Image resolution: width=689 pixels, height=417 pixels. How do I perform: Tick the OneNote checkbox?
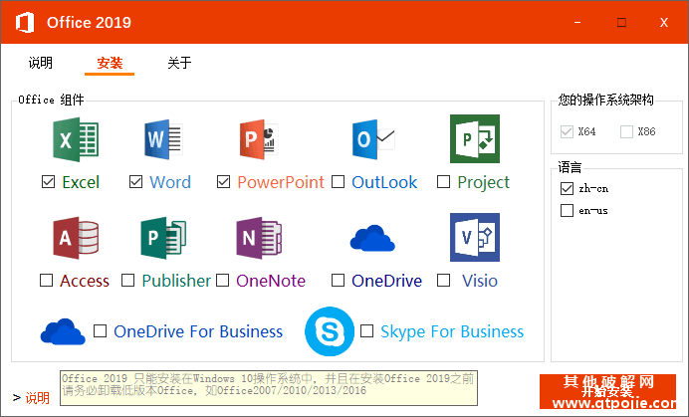pos(222,280)
